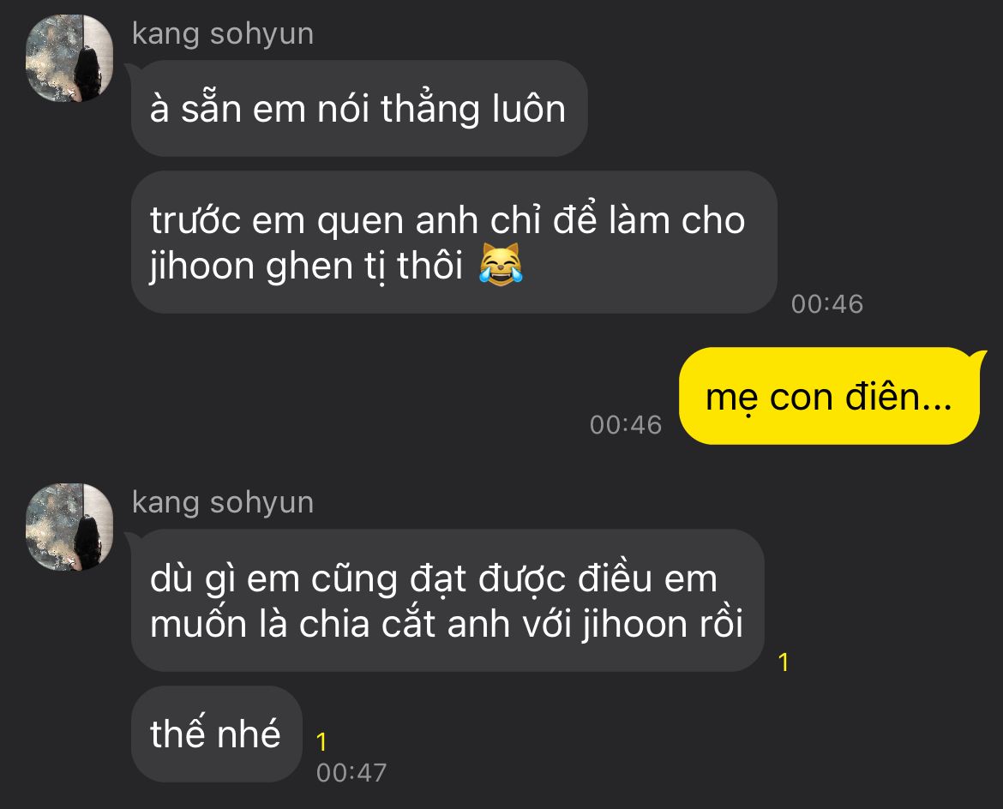
Task: Select the "dù gì em cũng đạt được" message
Action: (447, 600)
